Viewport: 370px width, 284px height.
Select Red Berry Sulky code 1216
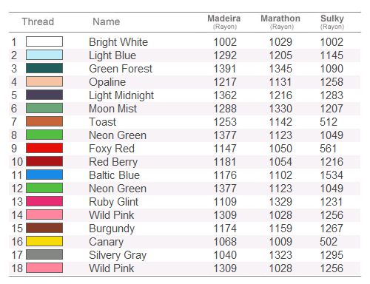coord(332,162)
